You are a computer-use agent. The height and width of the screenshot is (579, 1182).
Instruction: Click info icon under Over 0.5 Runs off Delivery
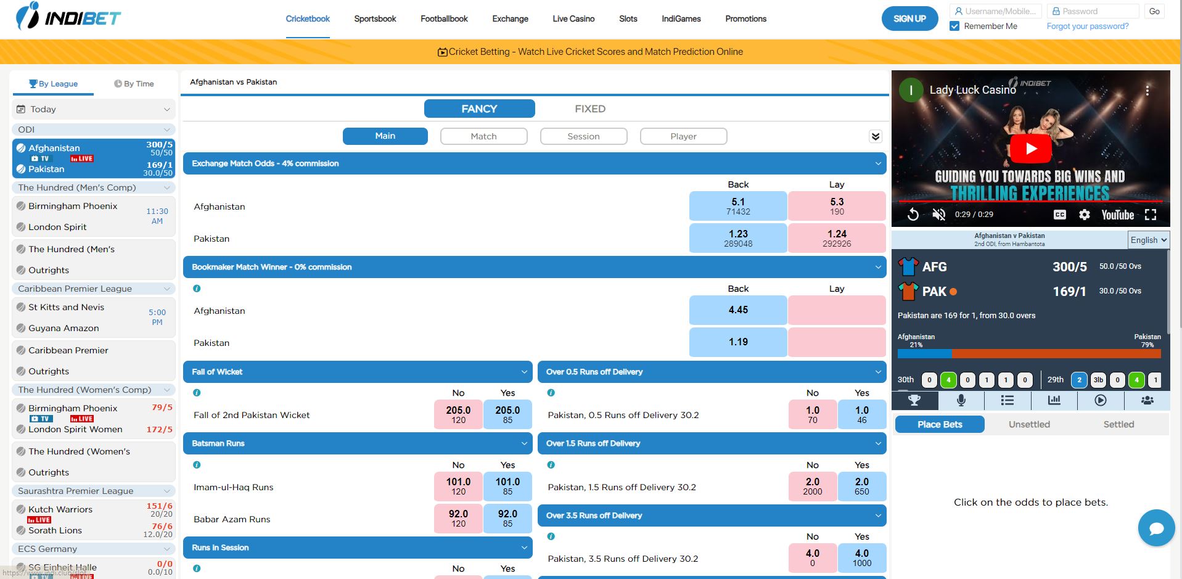[551, 393]
